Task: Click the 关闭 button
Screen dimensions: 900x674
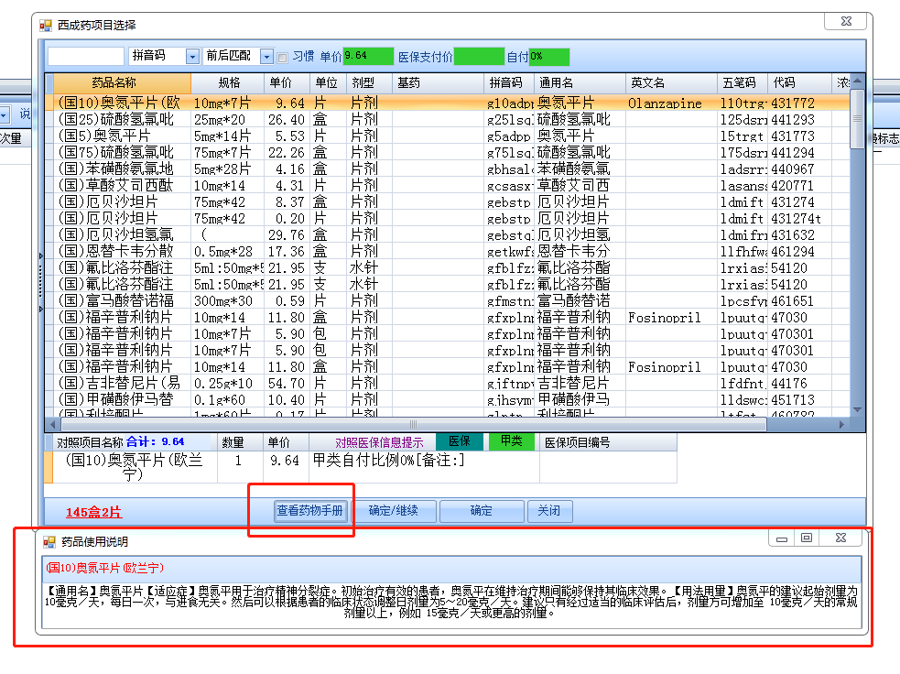Action: pos(549,510)
